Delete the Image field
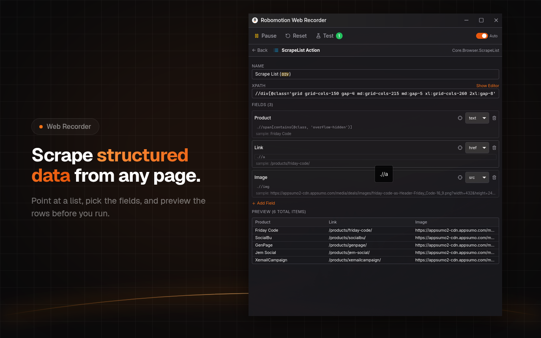Image resolution: width=541 pixels, height=338 pixels. tap(495, 177)
